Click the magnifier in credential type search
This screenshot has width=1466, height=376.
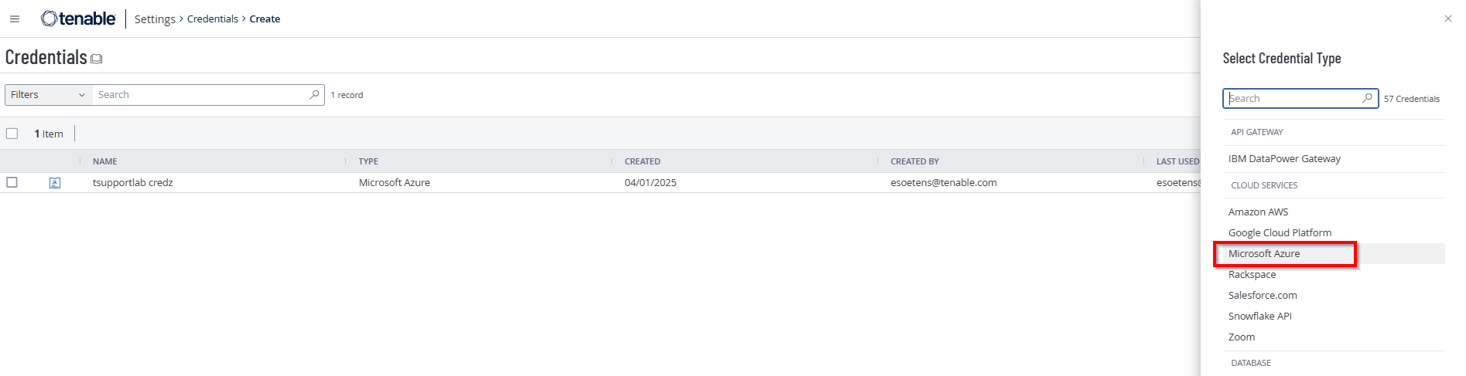click(x=1367, y=98)
